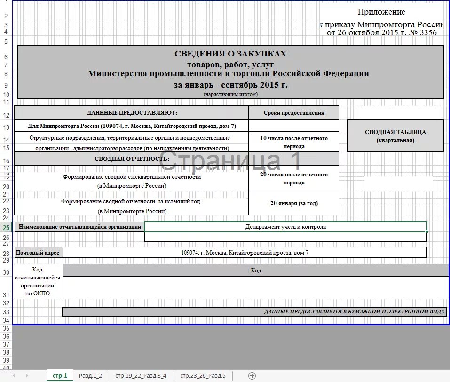Click the ДАННЫЕ ПРЕДОСТАВЛЯЮТСЯ В БУМАЖНОМ И ЭЛЕКТРОННОМ ВИДЕ bar

pyautogui.click(x=254, y=311)
